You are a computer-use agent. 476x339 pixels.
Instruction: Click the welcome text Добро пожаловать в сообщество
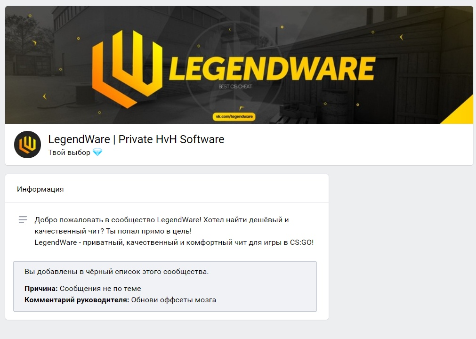click(x=95, y=220)
